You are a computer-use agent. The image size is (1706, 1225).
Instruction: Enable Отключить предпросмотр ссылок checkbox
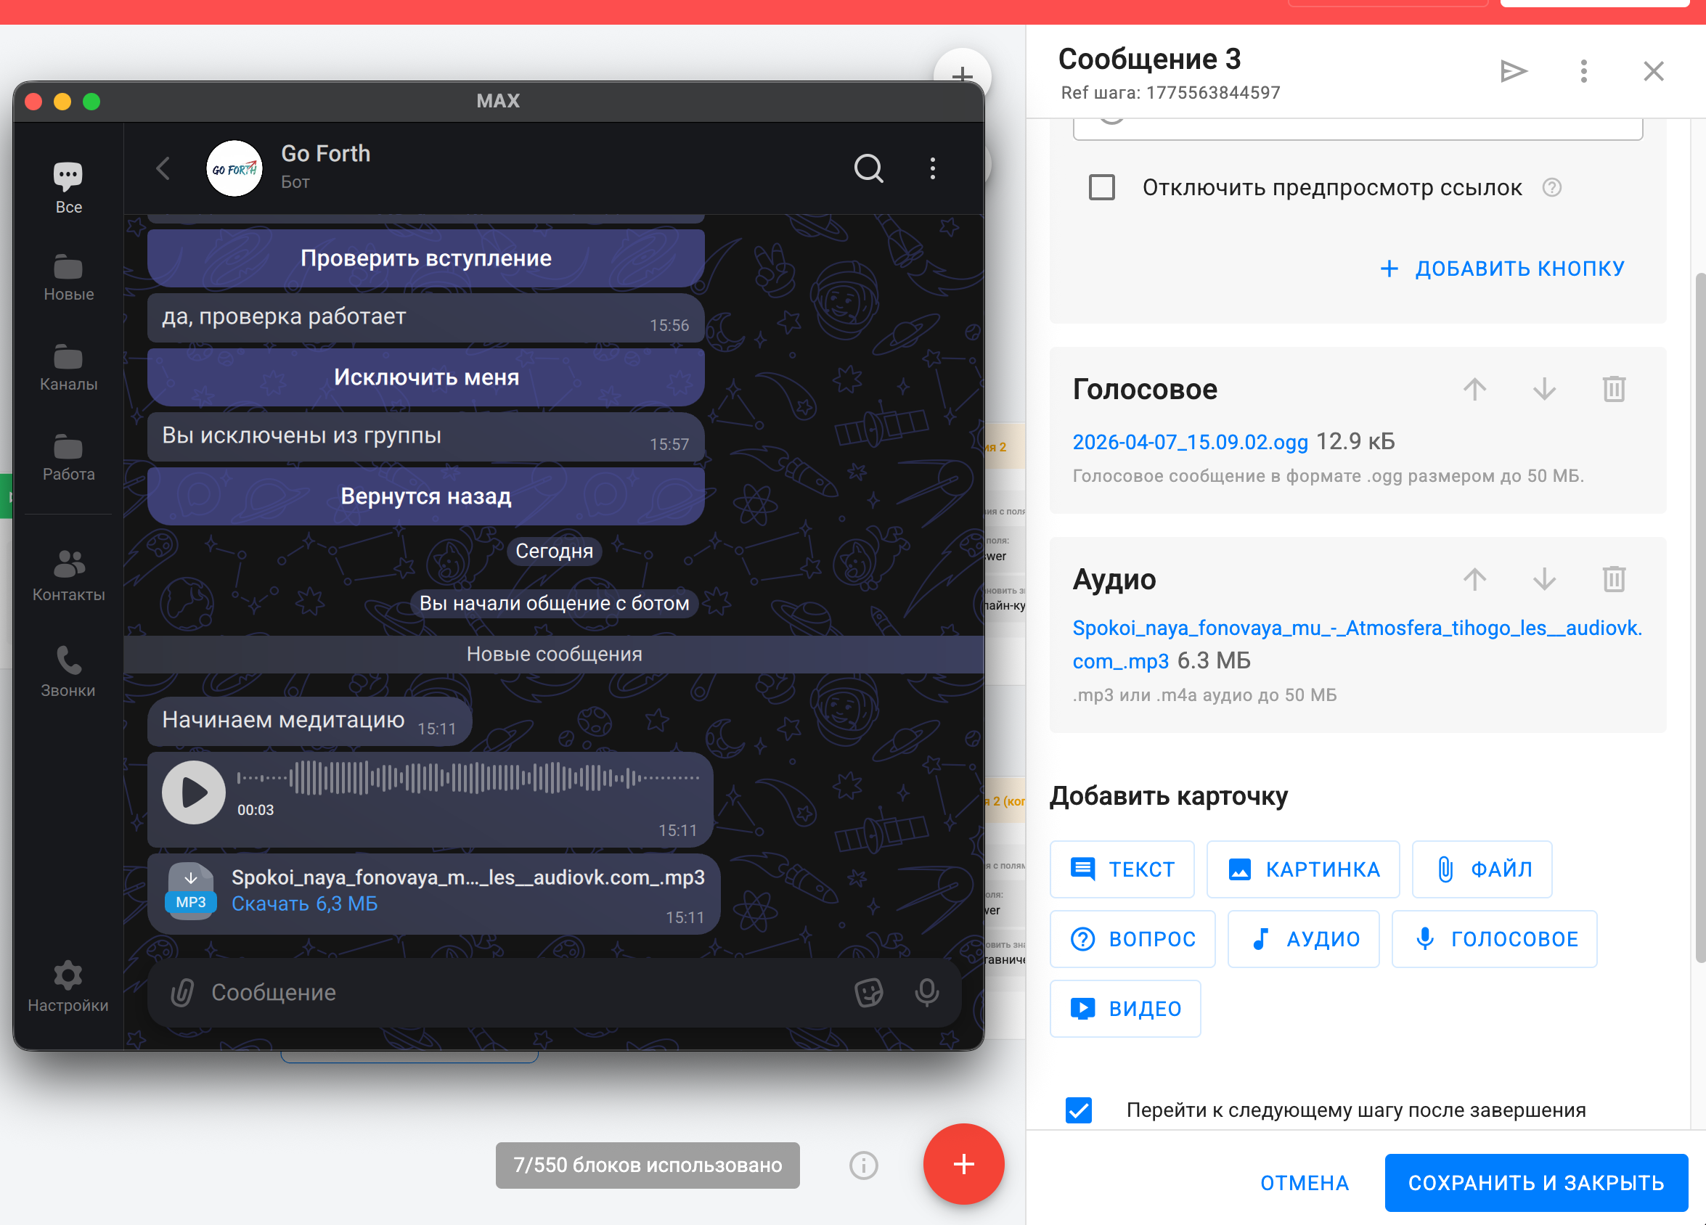tap(1101, 187)
